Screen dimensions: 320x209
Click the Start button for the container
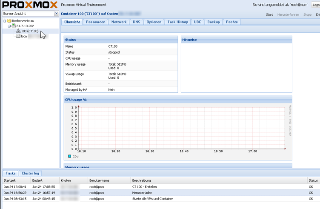(269, 14)
